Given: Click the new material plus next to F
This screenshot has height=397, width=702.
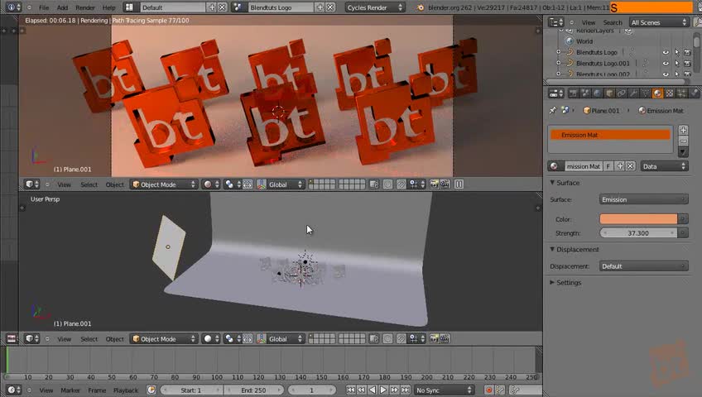Looking at the screenshot, I should point(620,166).
